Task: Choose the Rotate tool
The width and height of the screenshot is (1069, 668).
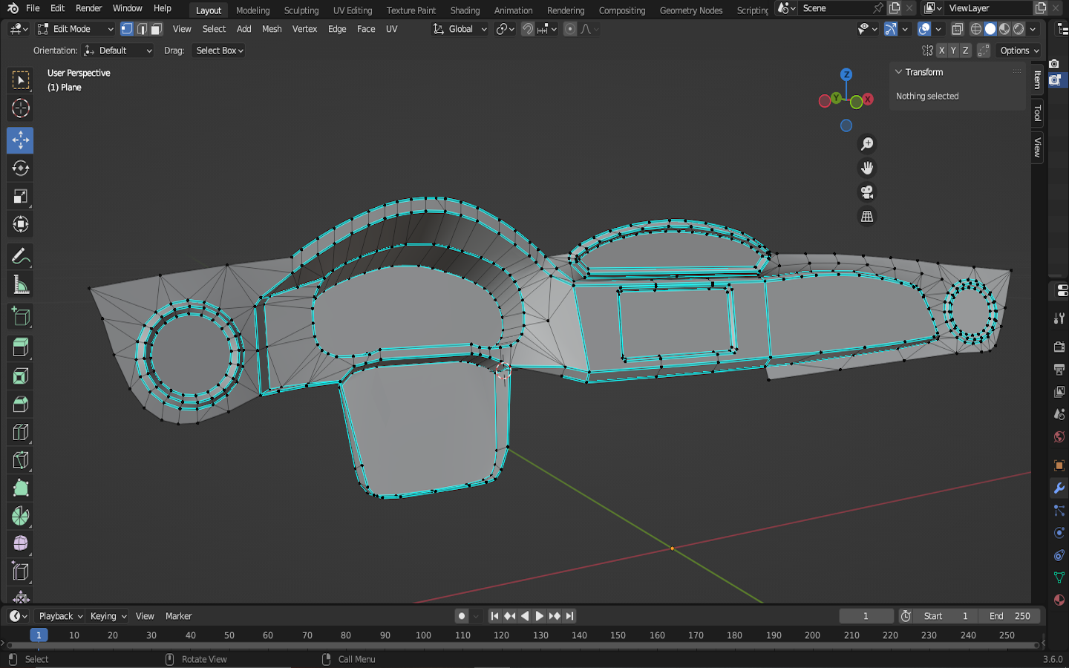Action: (21, 168)
